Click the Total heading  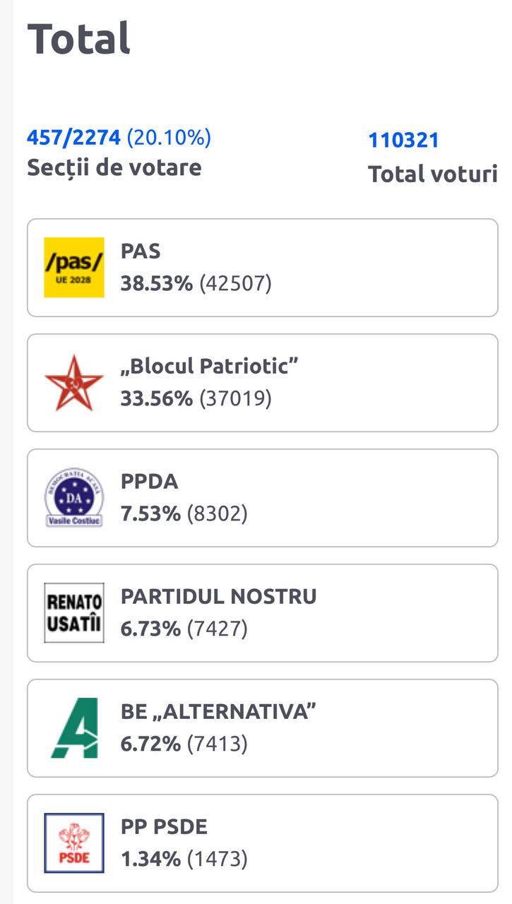pos(78,38)
